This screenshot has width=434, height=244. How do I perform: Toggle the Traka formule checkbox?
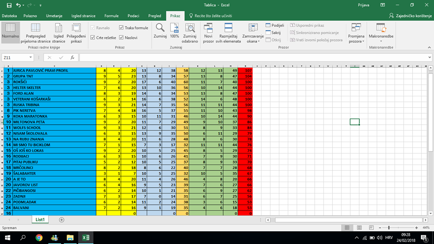coord(121,28)
